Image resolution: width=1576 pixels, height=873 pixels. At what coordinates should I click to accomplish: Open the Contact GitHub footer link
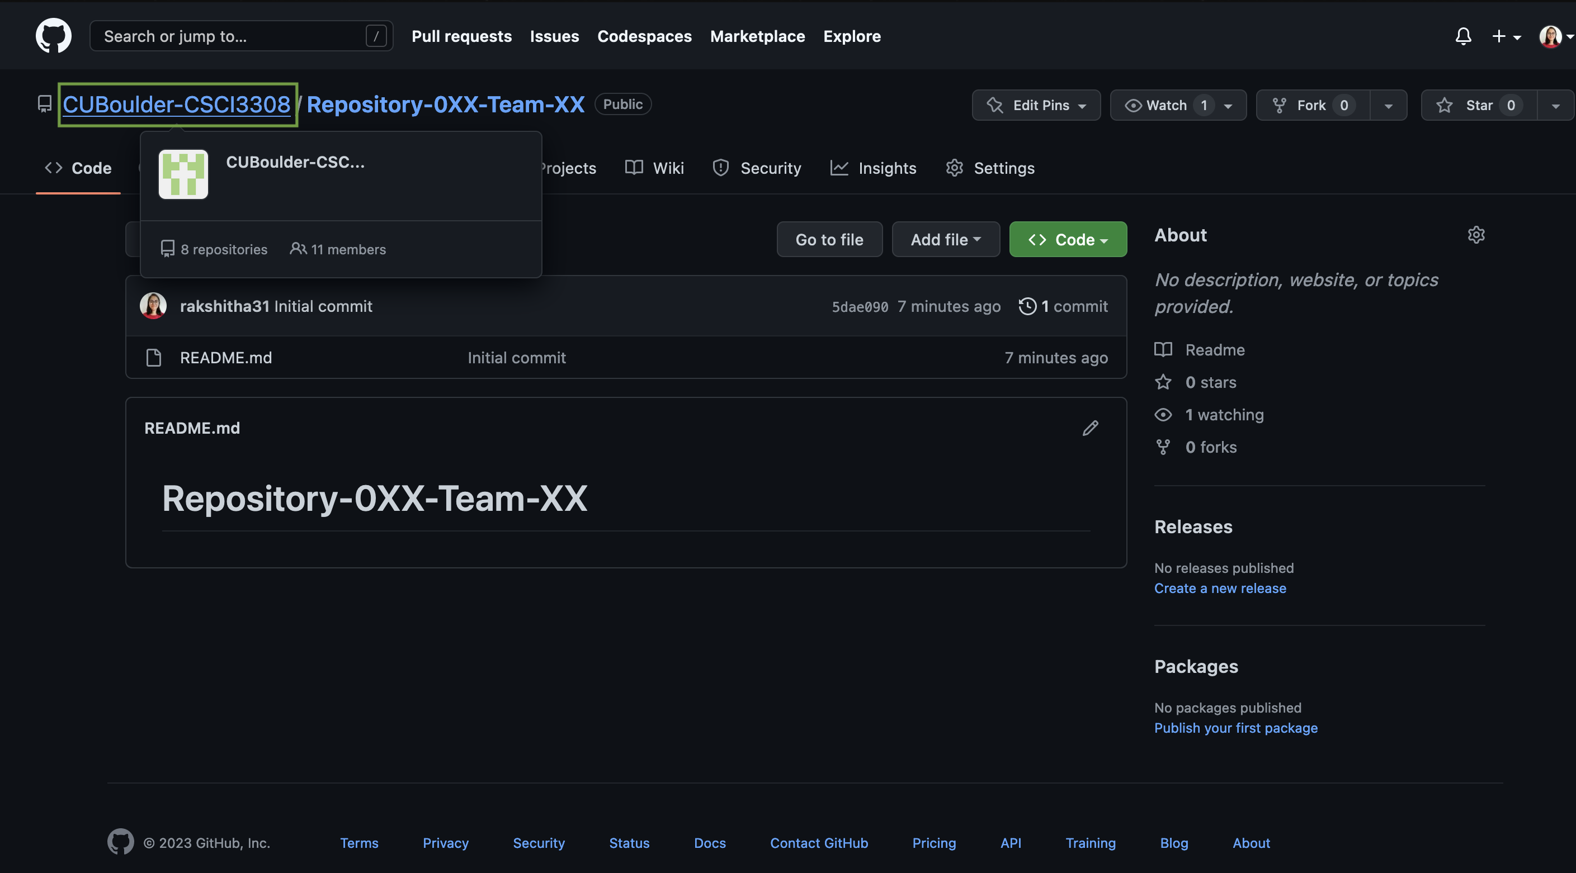819,843
